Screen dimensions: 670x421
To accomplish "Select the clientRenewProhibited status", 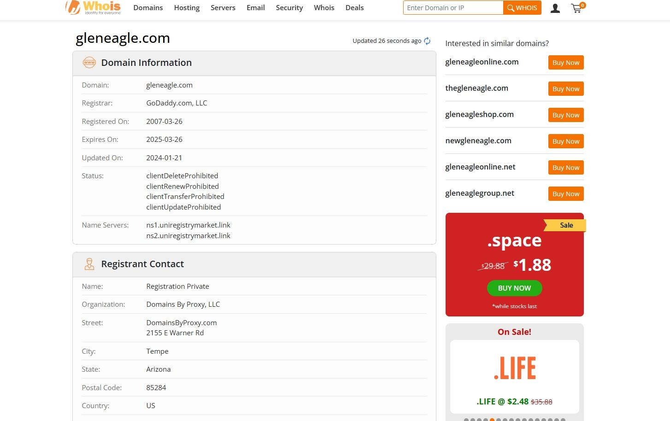I will tap(182, 187).
